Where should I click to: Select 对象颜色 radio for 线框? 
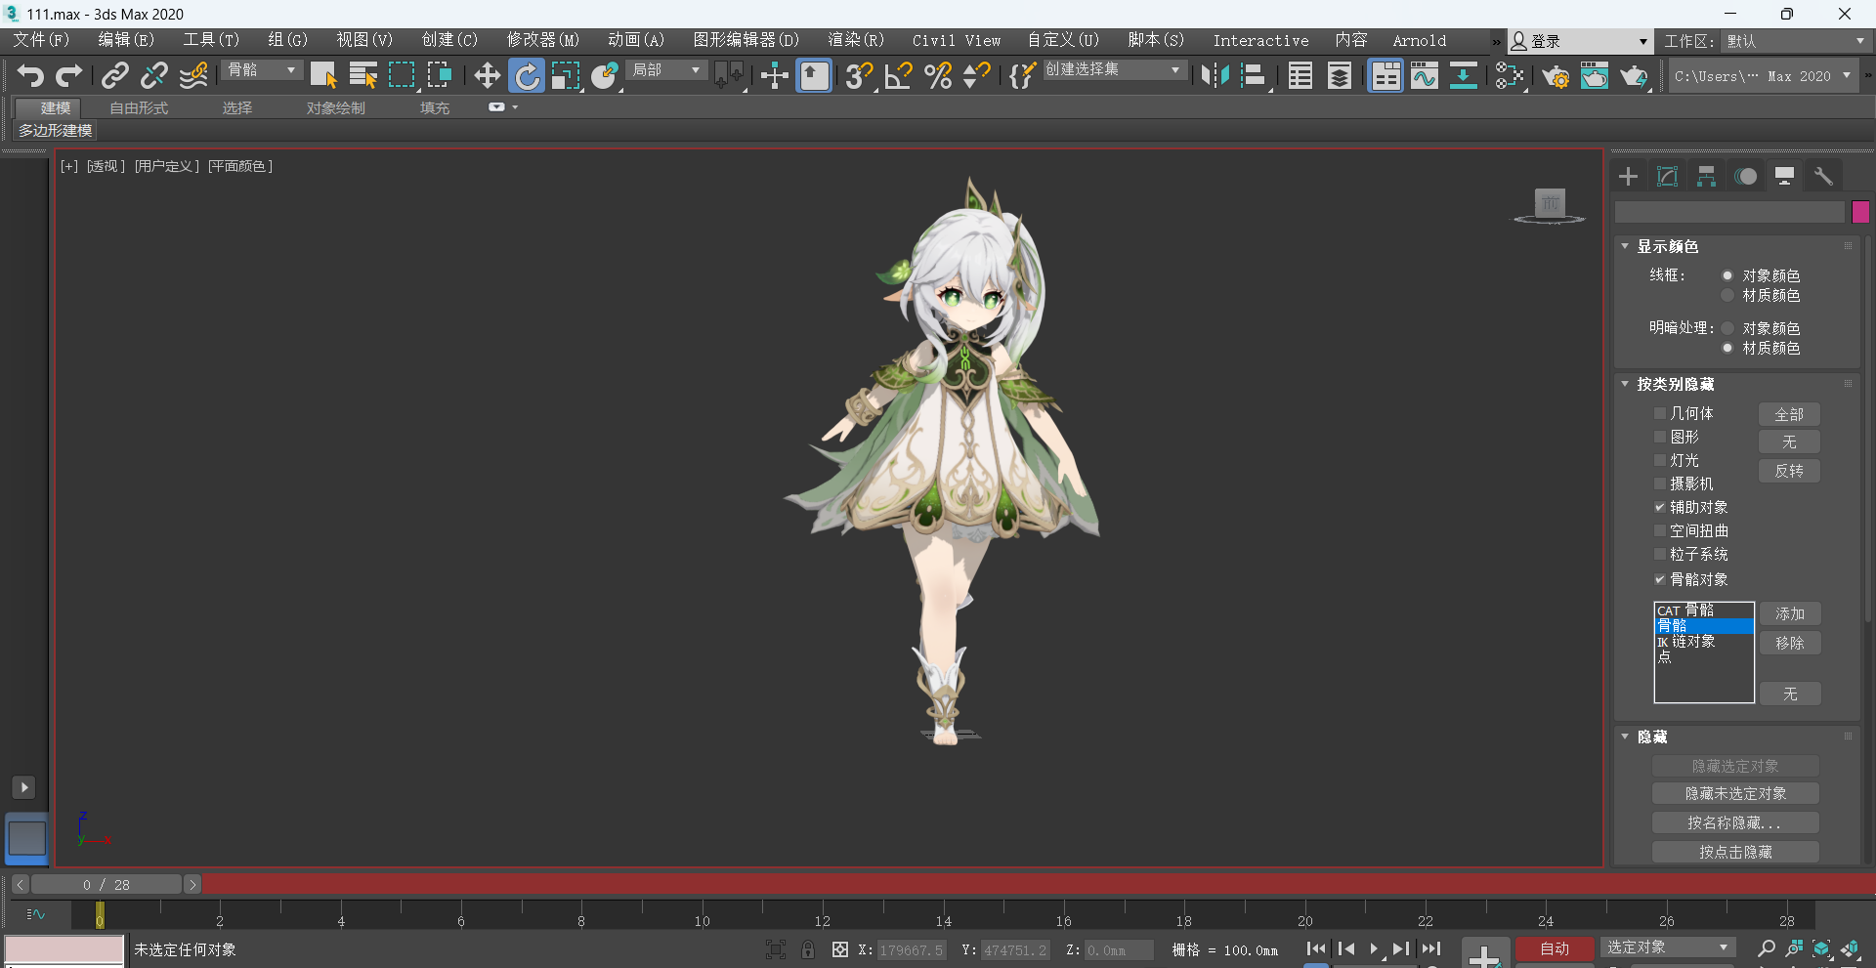pos(1727,275)
